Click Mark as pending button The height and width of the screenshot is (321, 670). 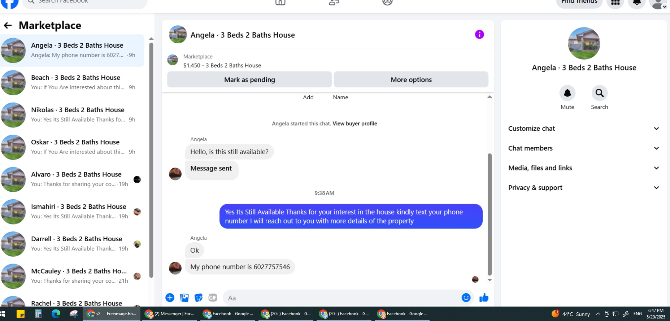249,79
